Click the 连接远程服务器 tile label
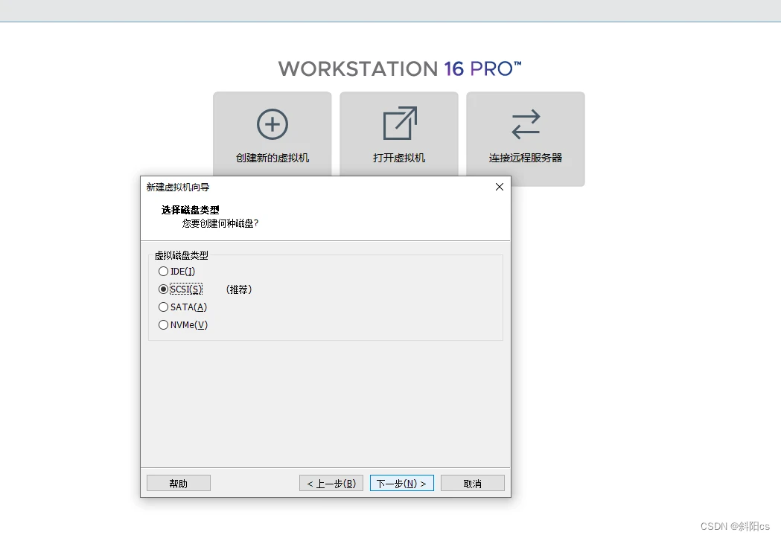Screen dimensions: 781x538 coord(526,158)
